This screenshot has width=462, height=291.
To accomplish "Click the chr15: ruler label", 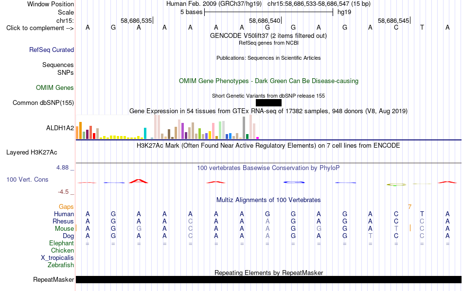I will (x=65, y=20).
